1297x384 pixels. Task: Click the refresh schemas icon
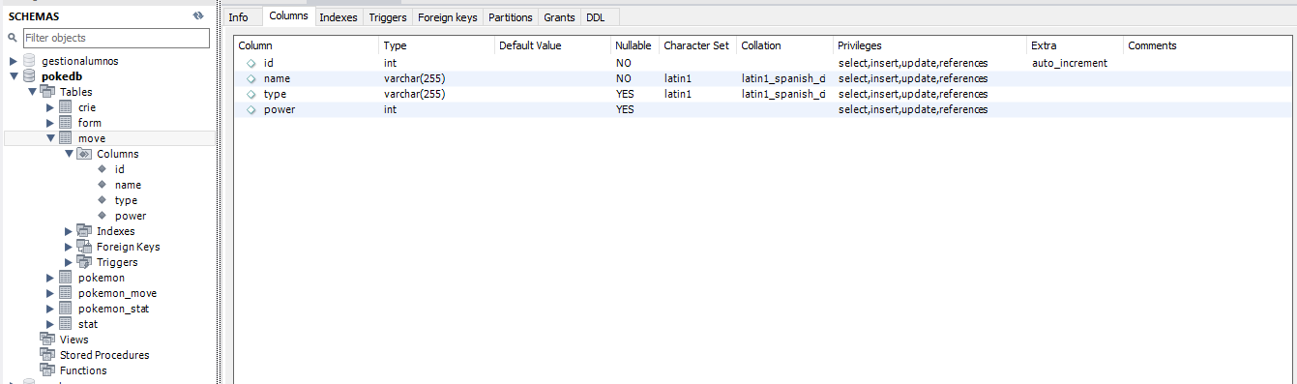198,15
